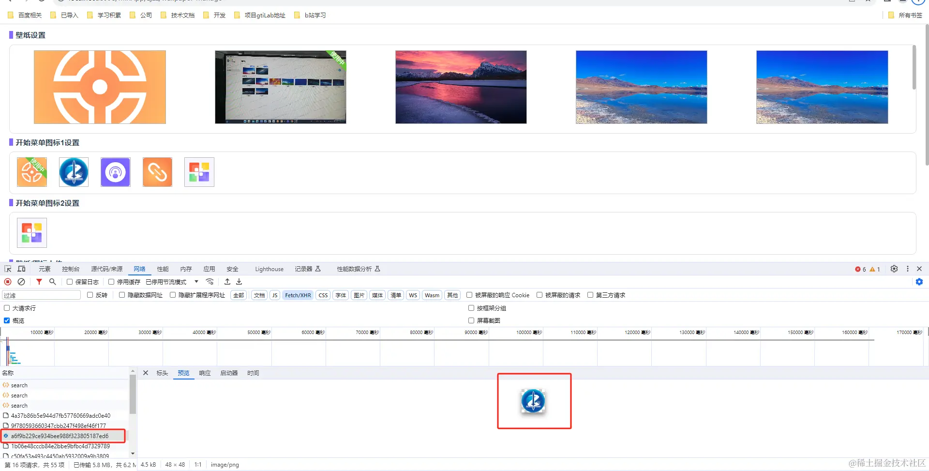Open the 标头 tab in request details
This screenshot has width=929, height=471.
[162, 373]
